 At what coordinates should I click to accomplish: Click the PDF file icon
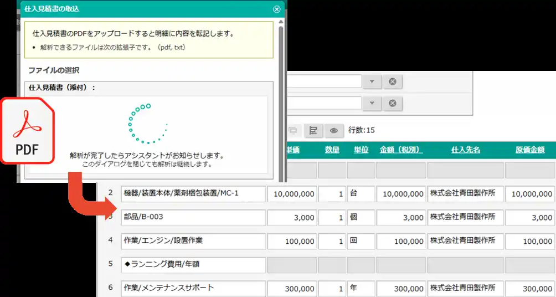(x=27, y=131)
